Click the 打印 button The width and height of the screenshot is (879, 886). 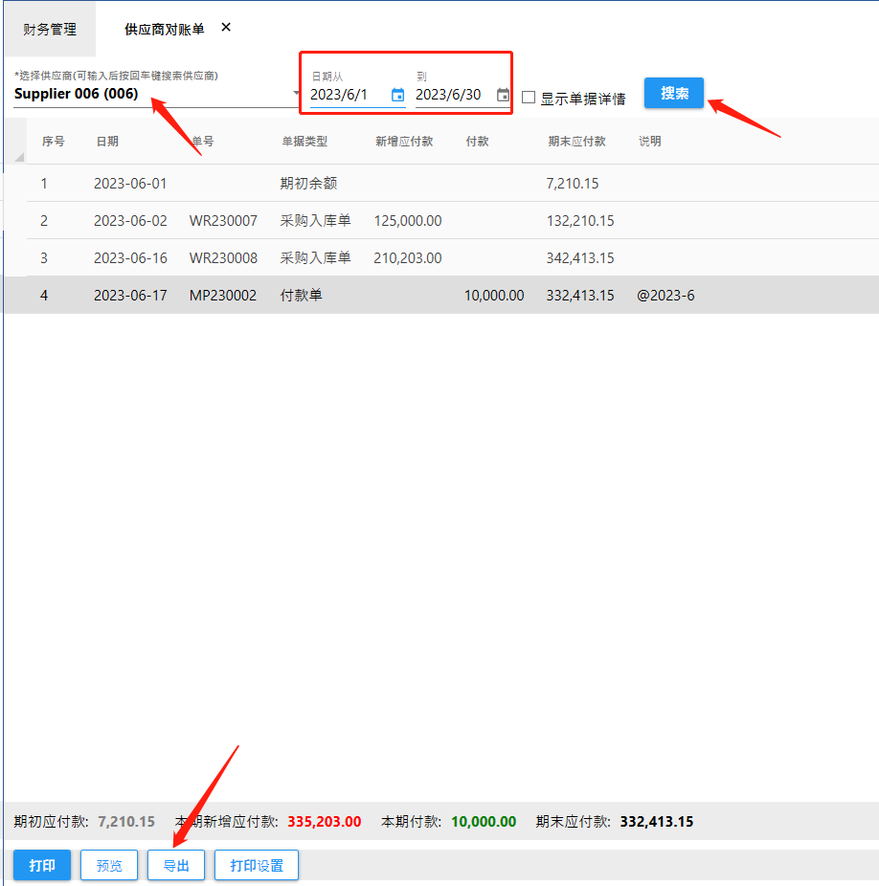42,865
